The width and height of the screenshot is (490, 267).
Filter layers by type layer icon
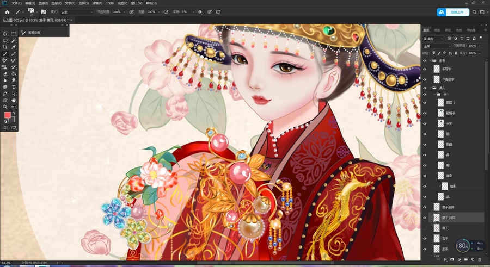pyautogui.click(x=462, y=39)
